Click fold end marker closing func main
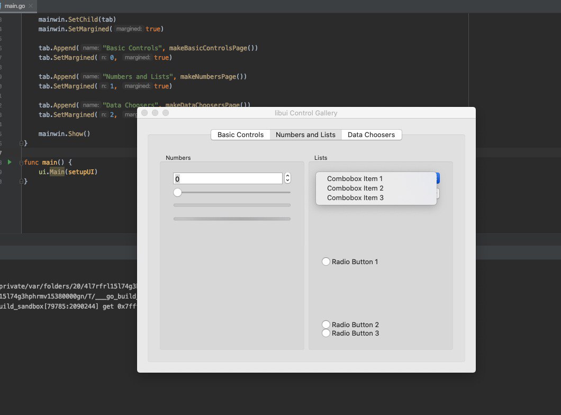 coord(21,182)
